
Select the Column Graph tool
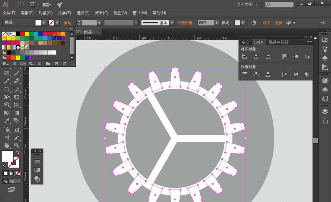(17, 129)
